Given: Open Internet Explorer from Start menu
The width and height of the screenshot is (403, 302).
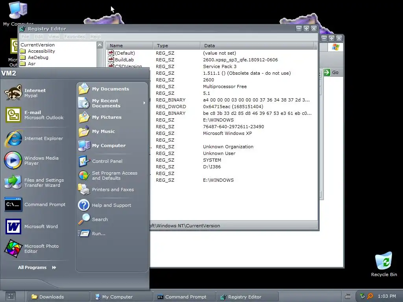Looking at the screenshot, I should 13,138.
